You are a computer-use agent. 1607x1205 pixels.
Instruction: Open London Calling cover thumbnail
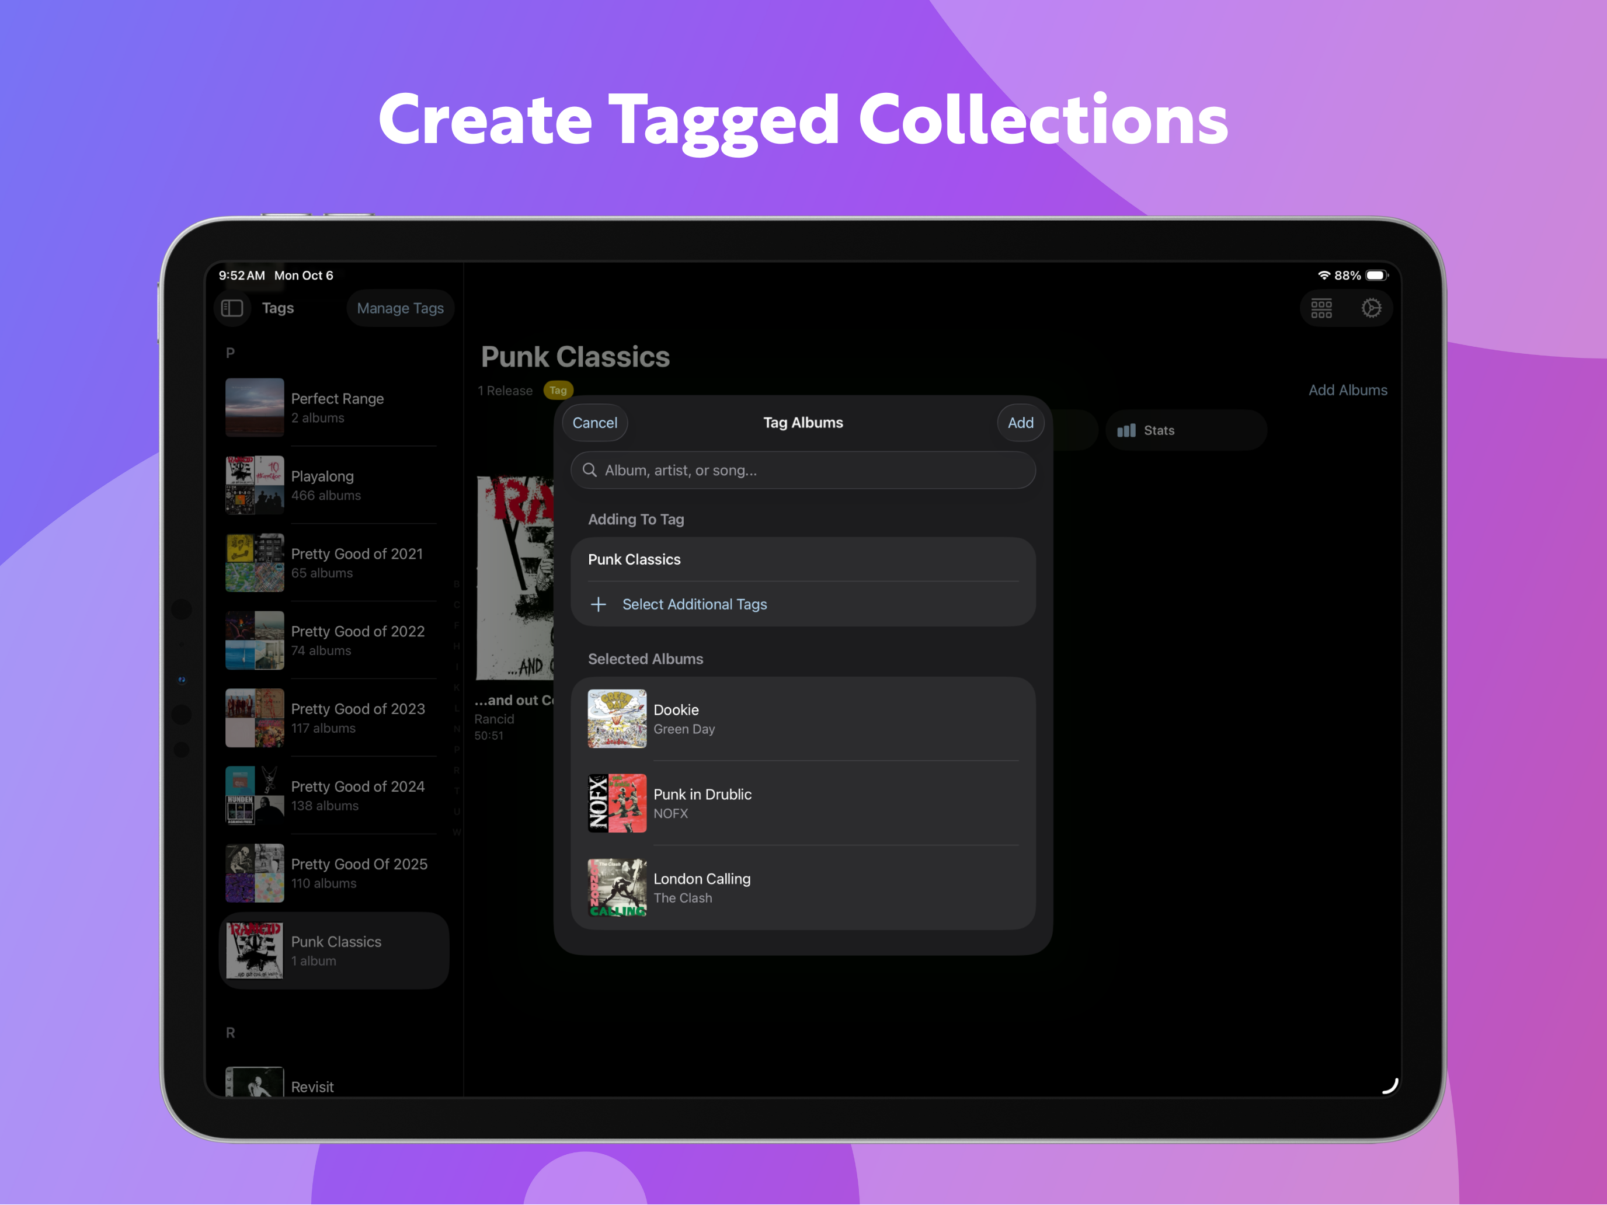pos(617,887)
